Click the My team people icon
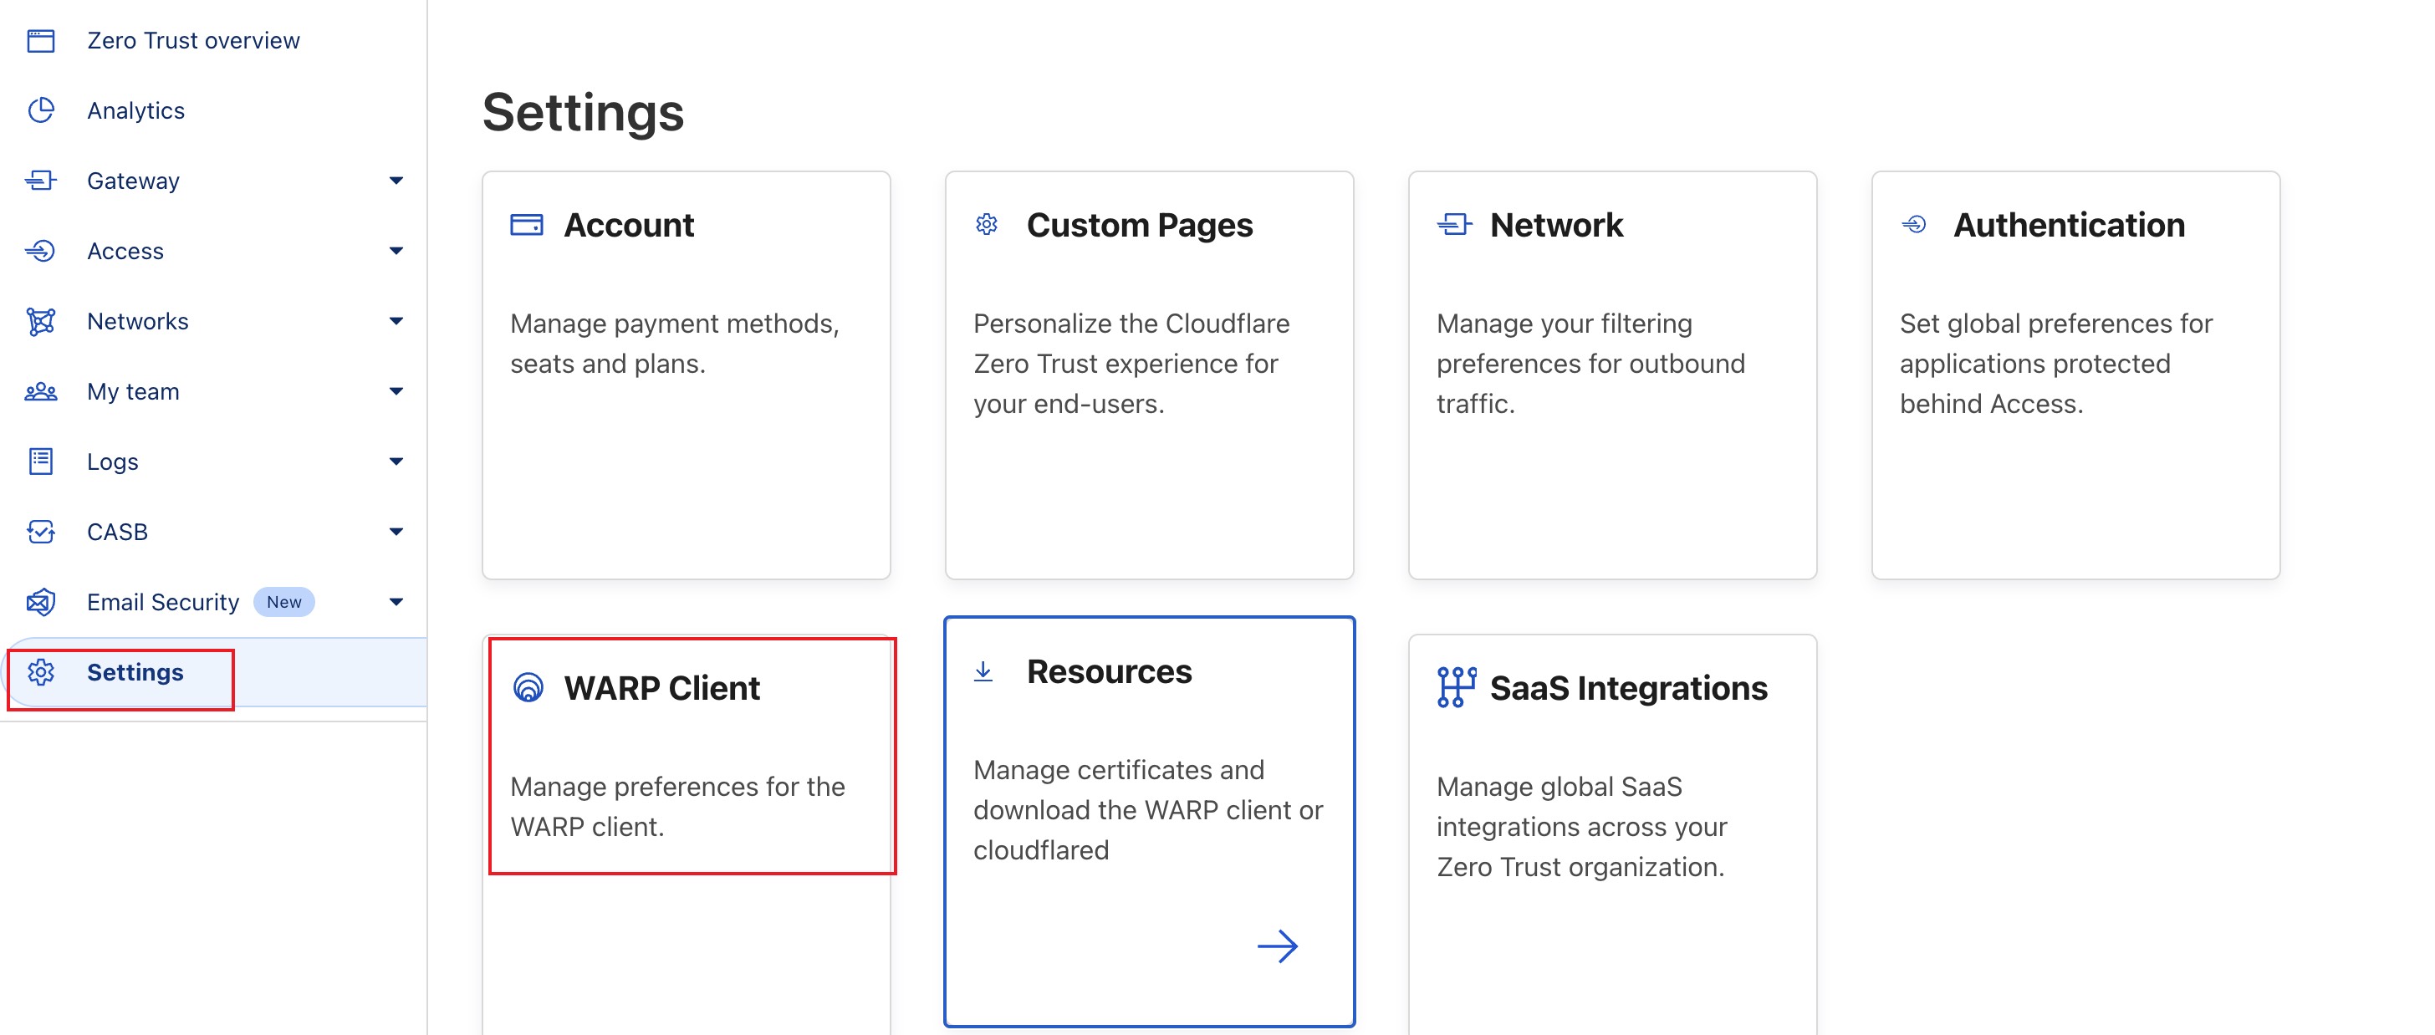Screen dimensions: 2435x1035 coord(41,391)
